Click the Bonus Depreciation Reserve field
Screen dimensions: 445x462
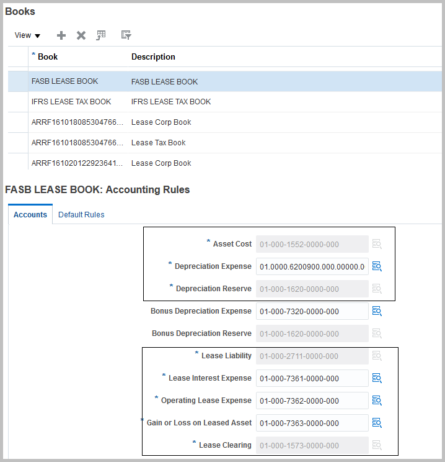[x=312, y=333]
